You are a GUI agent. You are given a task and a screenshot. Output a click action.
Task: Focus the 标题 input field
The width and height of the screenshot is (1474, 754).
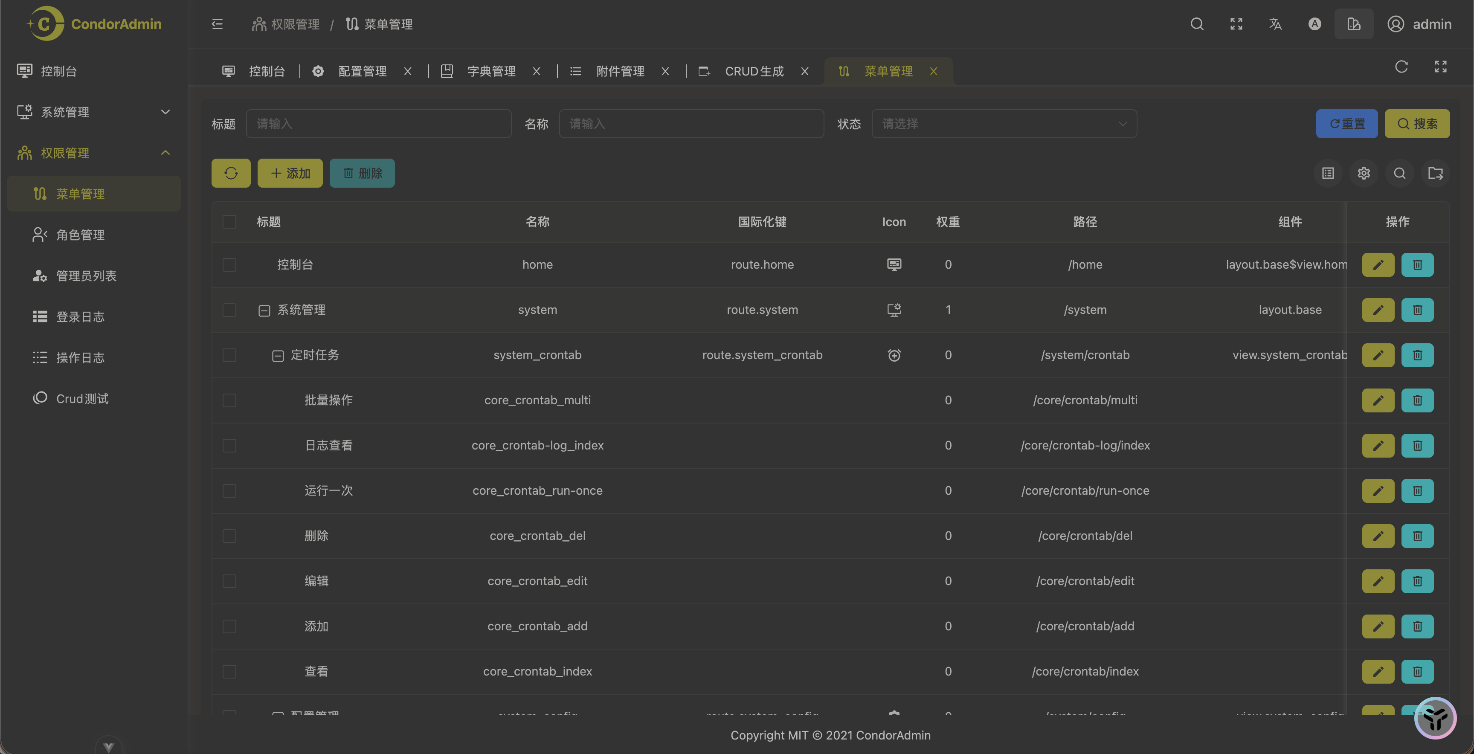[378, 124]
